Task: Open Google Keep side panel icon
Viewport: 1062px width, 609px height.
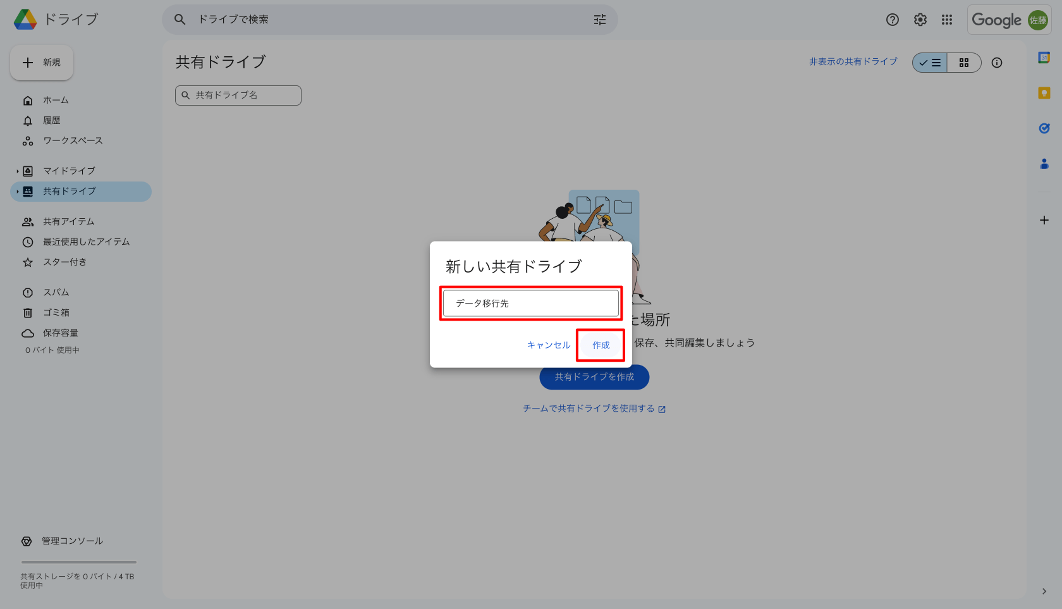Action: 1044,93
